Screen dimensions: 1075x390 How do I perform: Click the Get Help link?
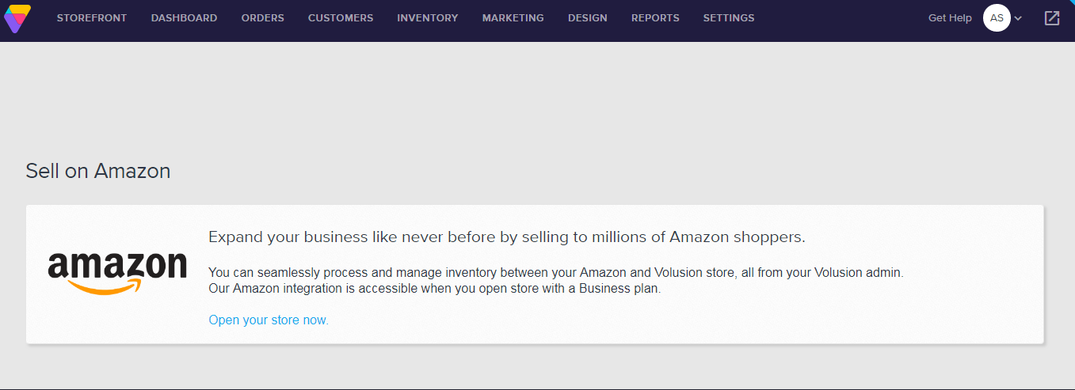950,18
